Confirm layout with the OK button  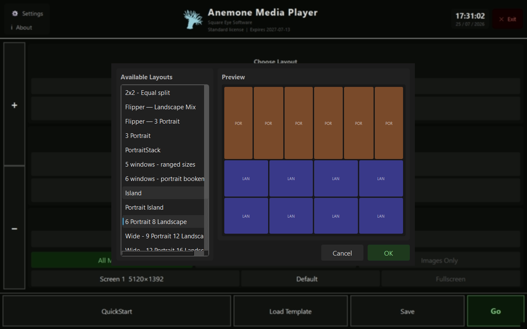(388, 253)
